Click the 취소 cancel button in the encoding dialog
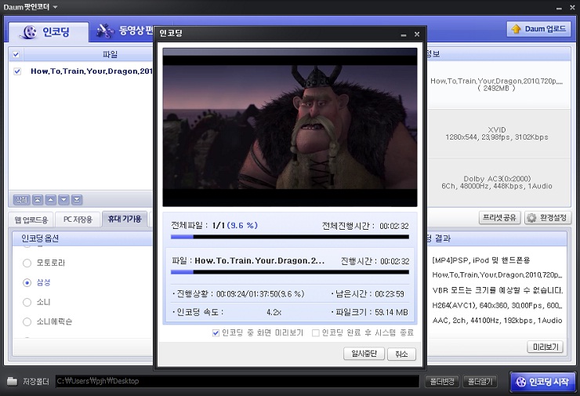This screenshot has width=580, height=396. [401, 354]
